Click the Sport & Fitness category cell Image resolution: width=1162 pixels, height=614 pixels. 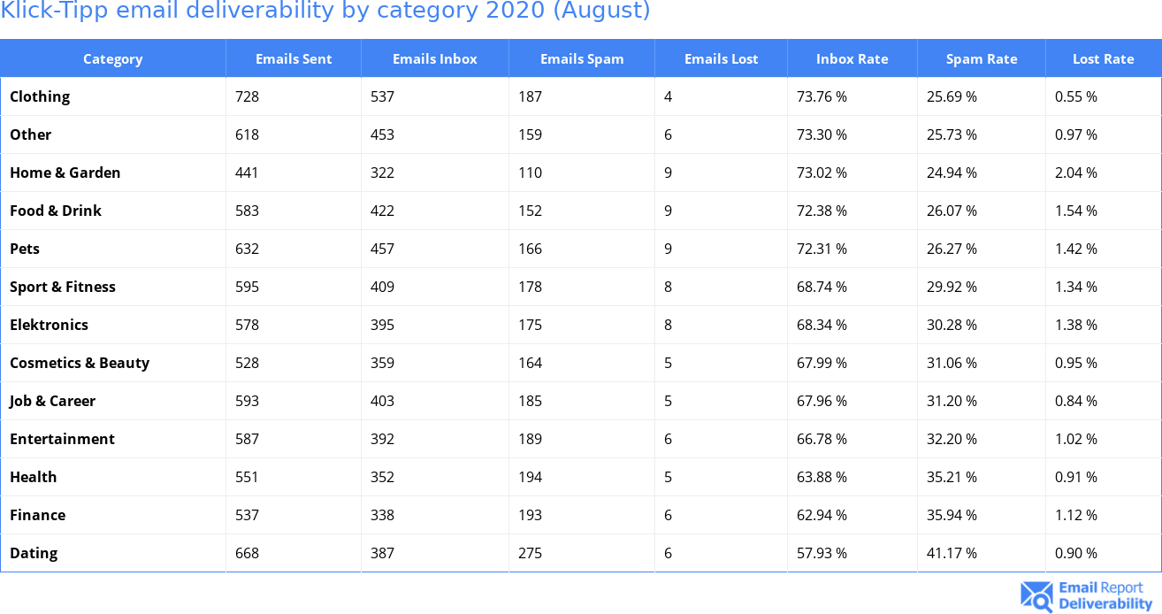(63, 287)
